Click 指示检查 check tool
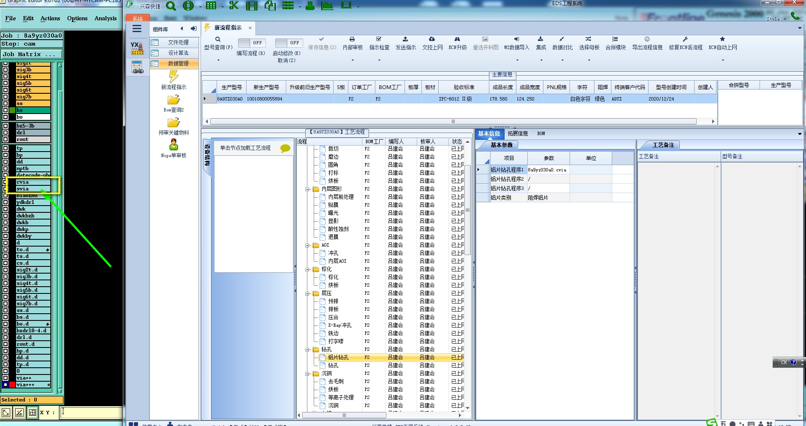This screenshot has height=426, width=806. point(379,43)
